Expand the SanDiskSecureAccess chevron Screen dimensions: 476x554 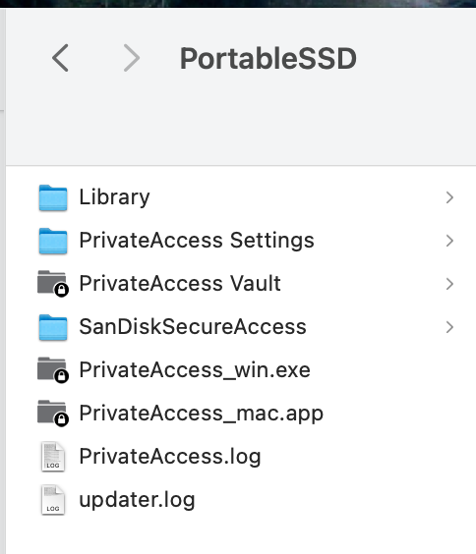click(449, 327)
